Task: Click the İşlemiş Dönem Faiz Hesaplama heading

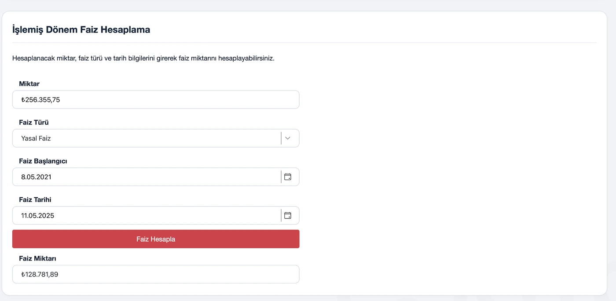Action: (81, 30)
